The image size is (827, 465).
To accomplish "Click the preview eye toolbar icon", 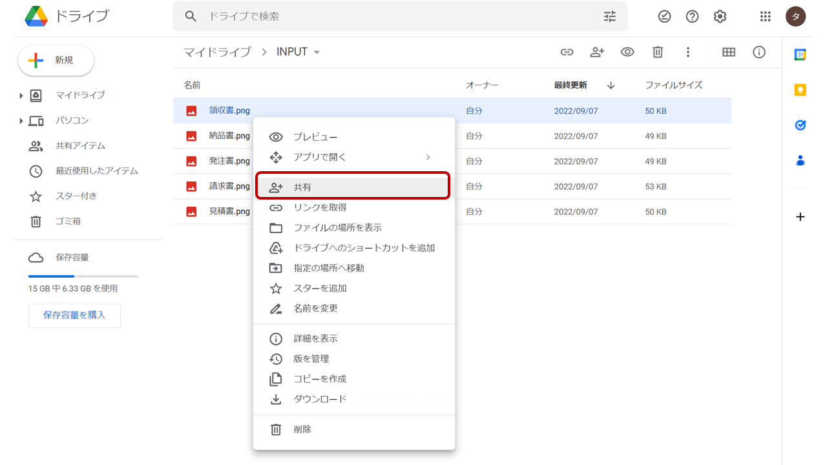I will (627, 52).
